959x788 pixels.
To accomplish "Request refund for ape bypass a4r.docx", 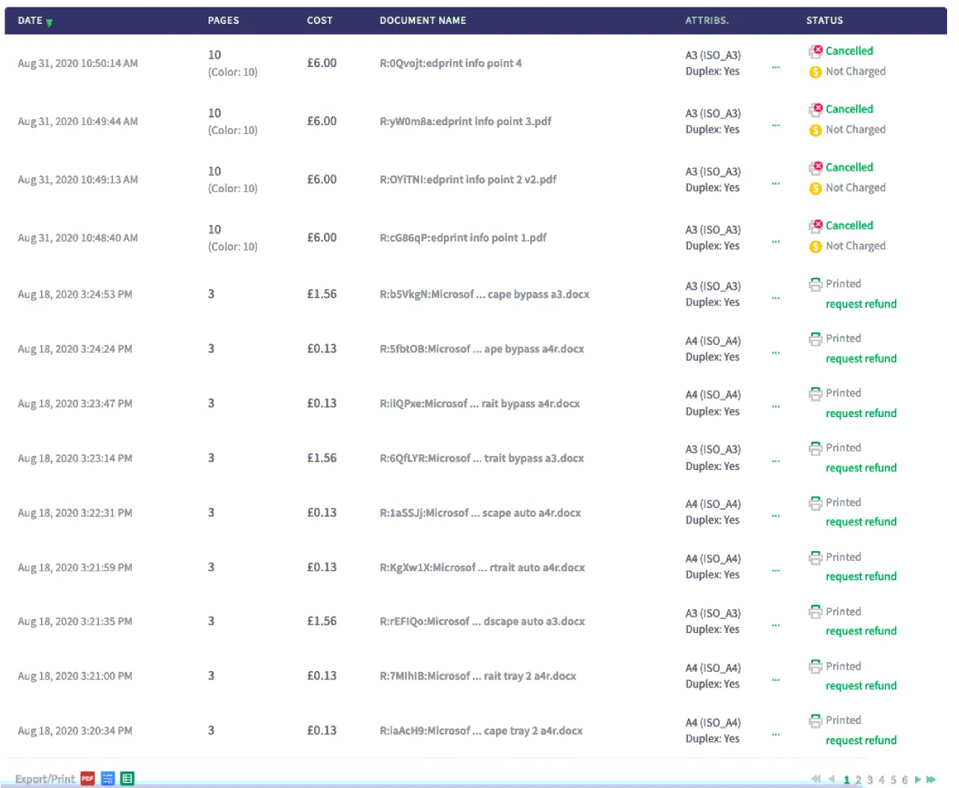I will (x=861, y=359).
